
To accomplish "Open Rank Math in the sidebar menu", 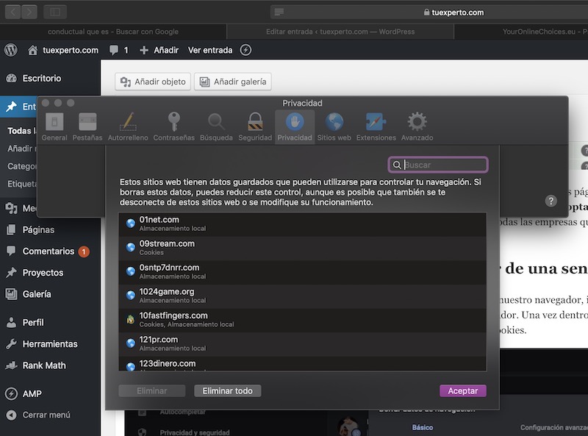I will [x=44, y=365].
